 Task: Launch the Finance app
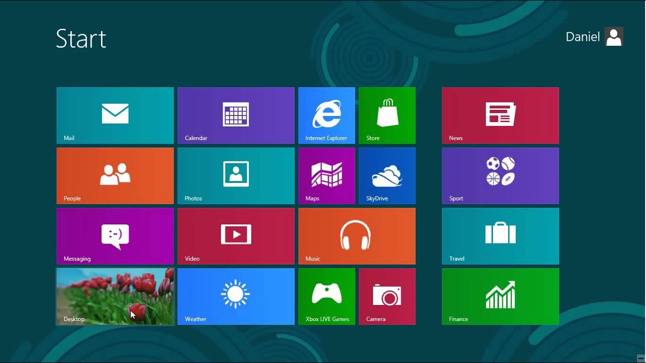click(500, 296)
